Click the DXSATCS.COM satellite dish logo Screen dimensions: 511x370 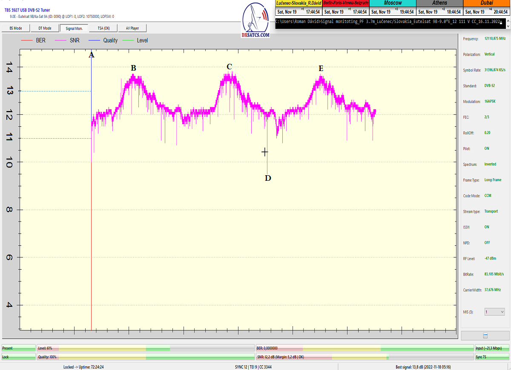255,20
